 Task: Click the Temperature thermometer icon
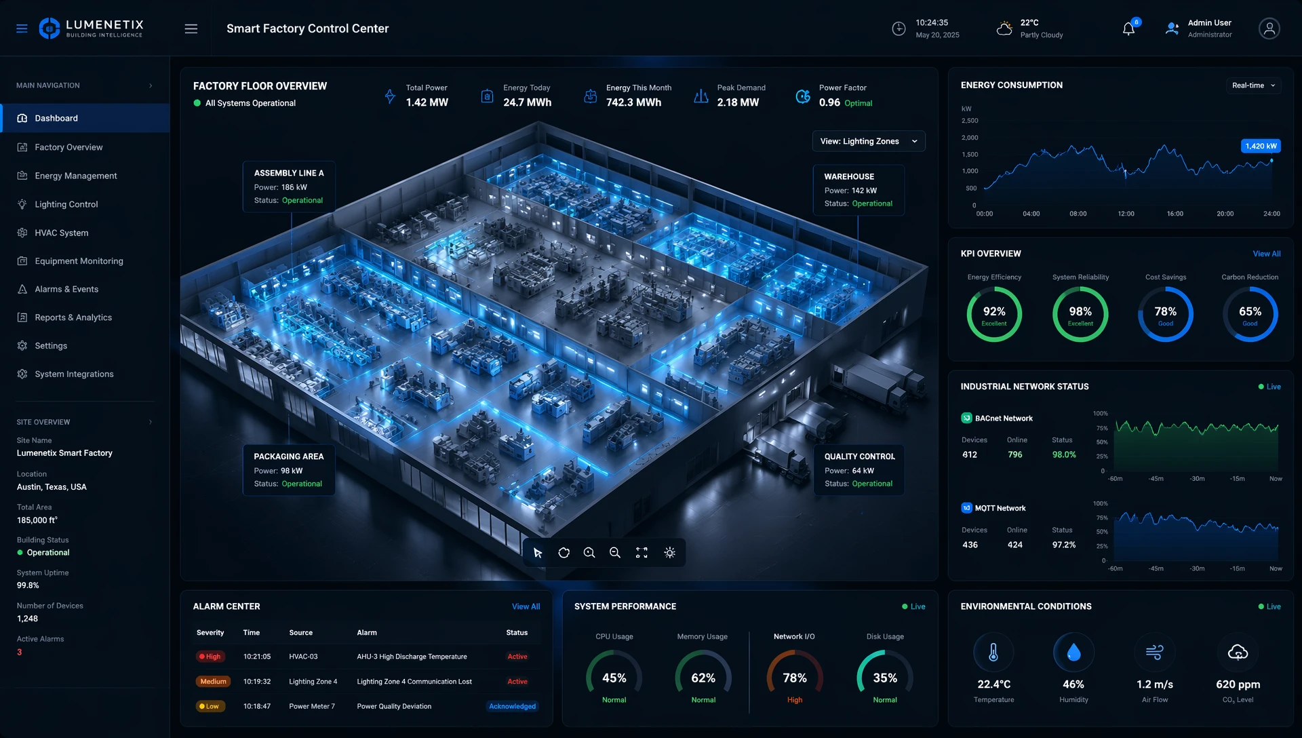(993, 653)
